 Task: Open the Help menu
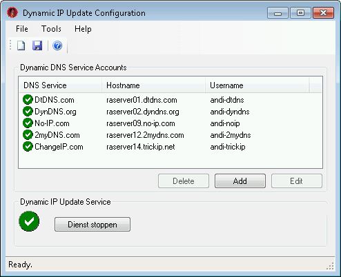83,29
